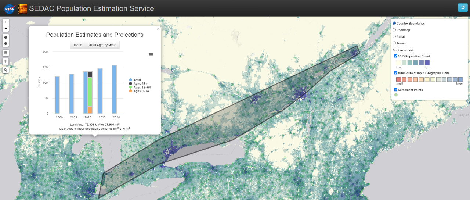Click the 2020 population bar
The height and width of the screenshot is (200, 470).
[x=114, y=89]
